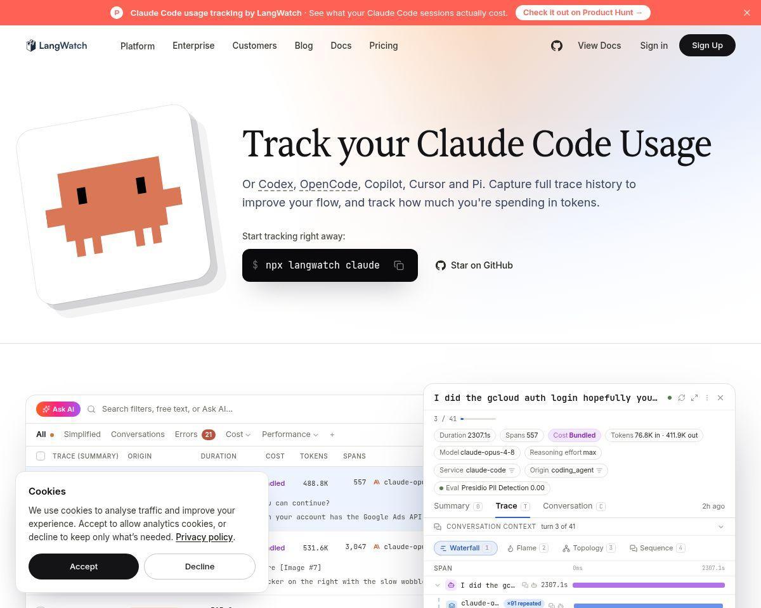
Task: Click the filter icon on the Origin chip
Action: click(599, 471)
